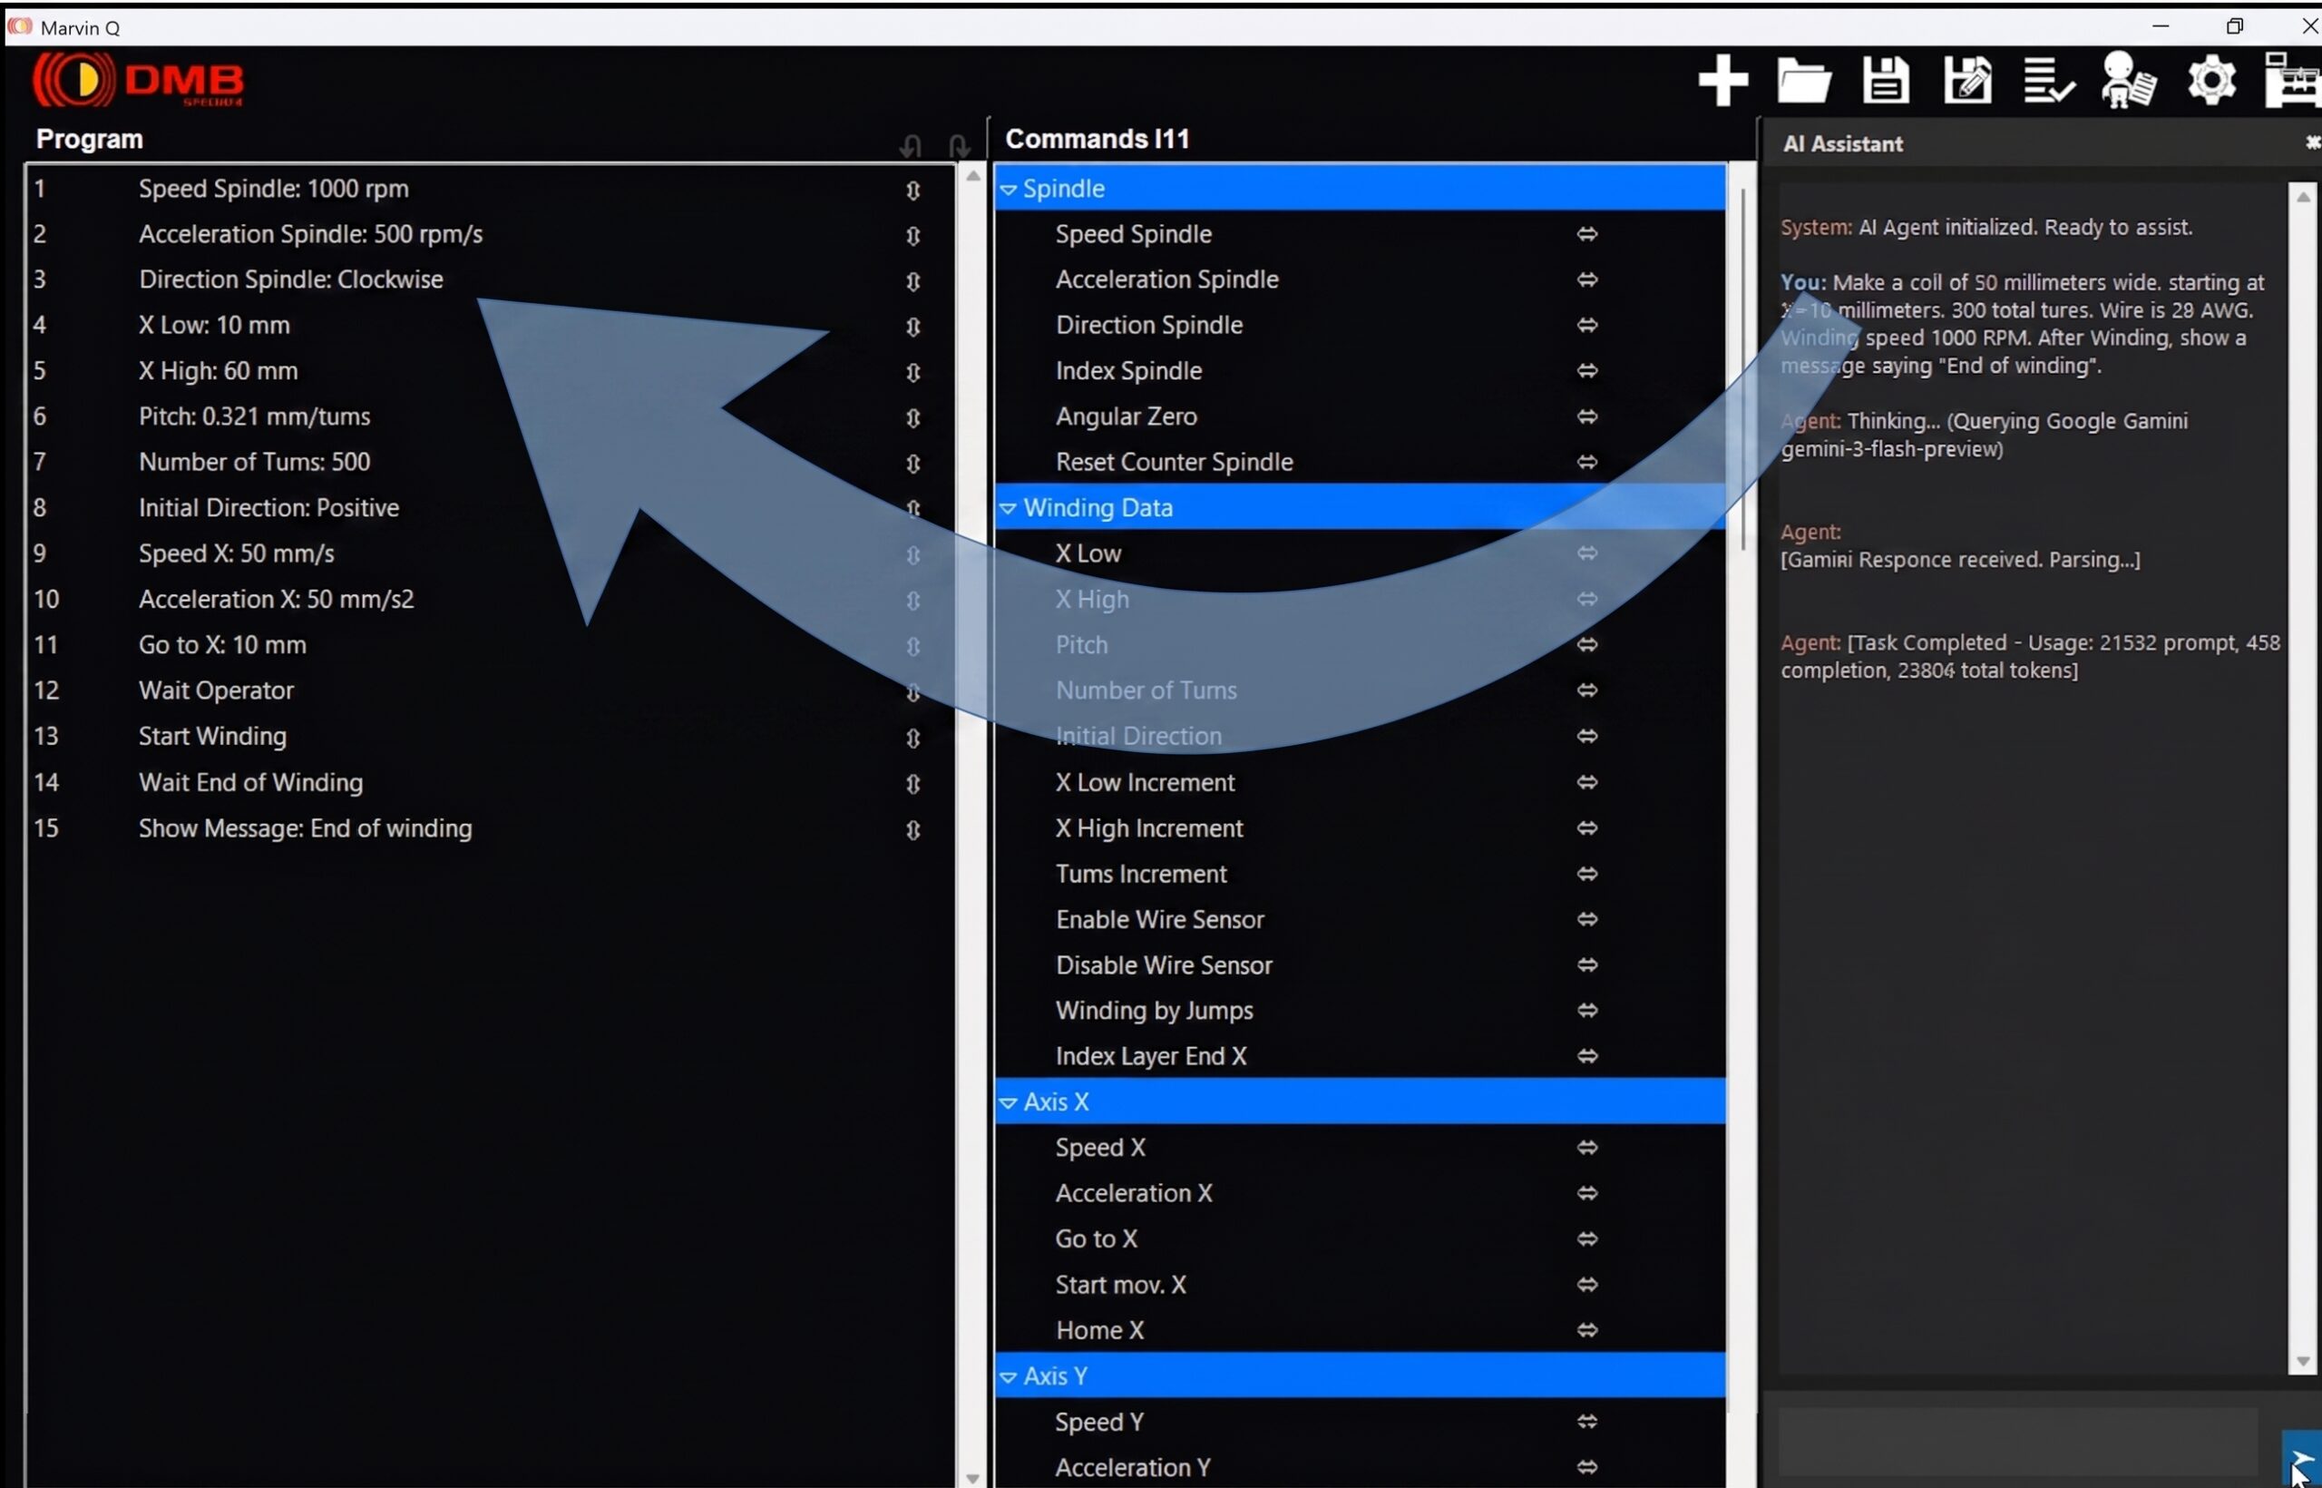Redo program change arrow
Viewport: 2322px width, 1488px height.
[x=958, y=146]
